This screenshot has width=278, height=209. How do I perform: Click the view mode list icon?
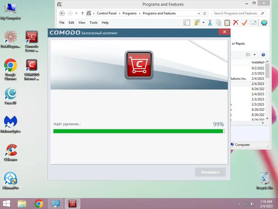tap(248, 55)
